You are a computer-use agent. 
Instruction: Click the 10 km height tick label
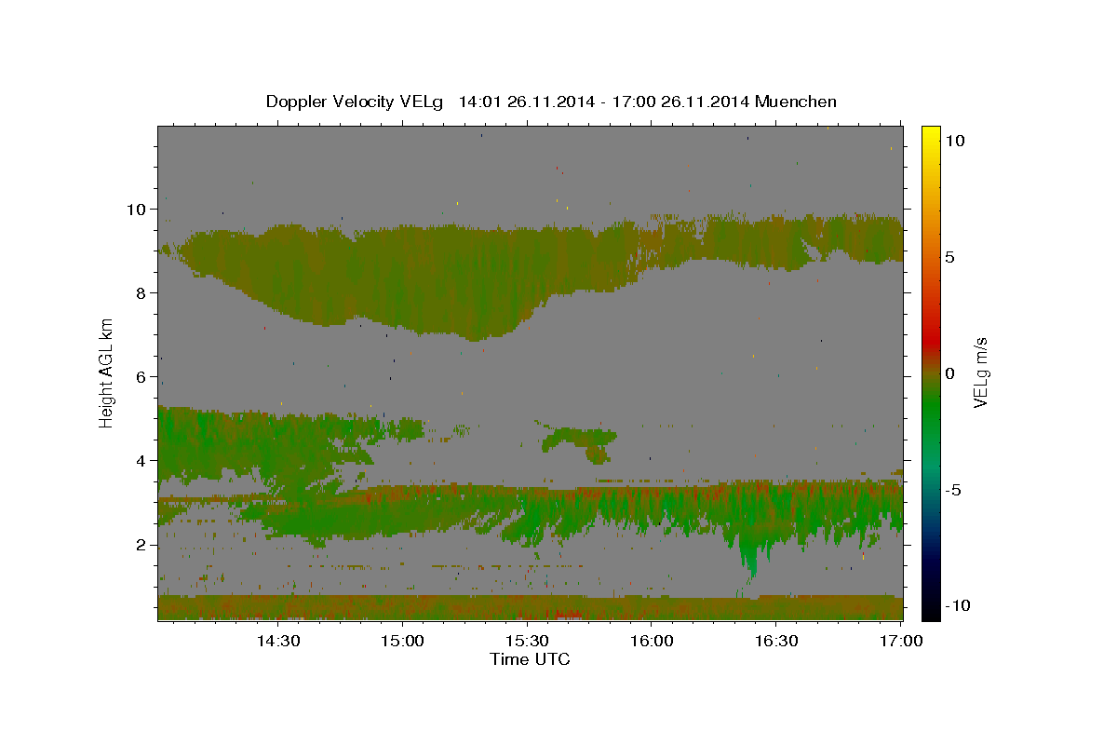click(x=138, y=210)
